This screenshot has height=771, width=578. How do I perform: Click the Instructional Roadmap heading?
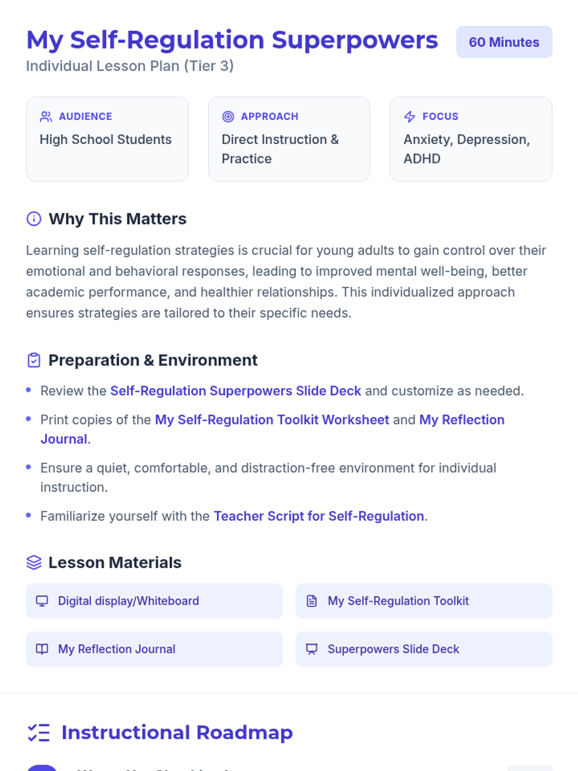(177, 732)
